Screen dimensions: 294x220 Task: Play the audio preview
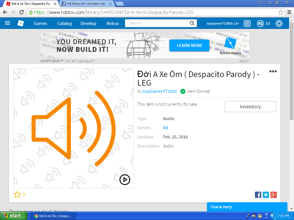125,180
